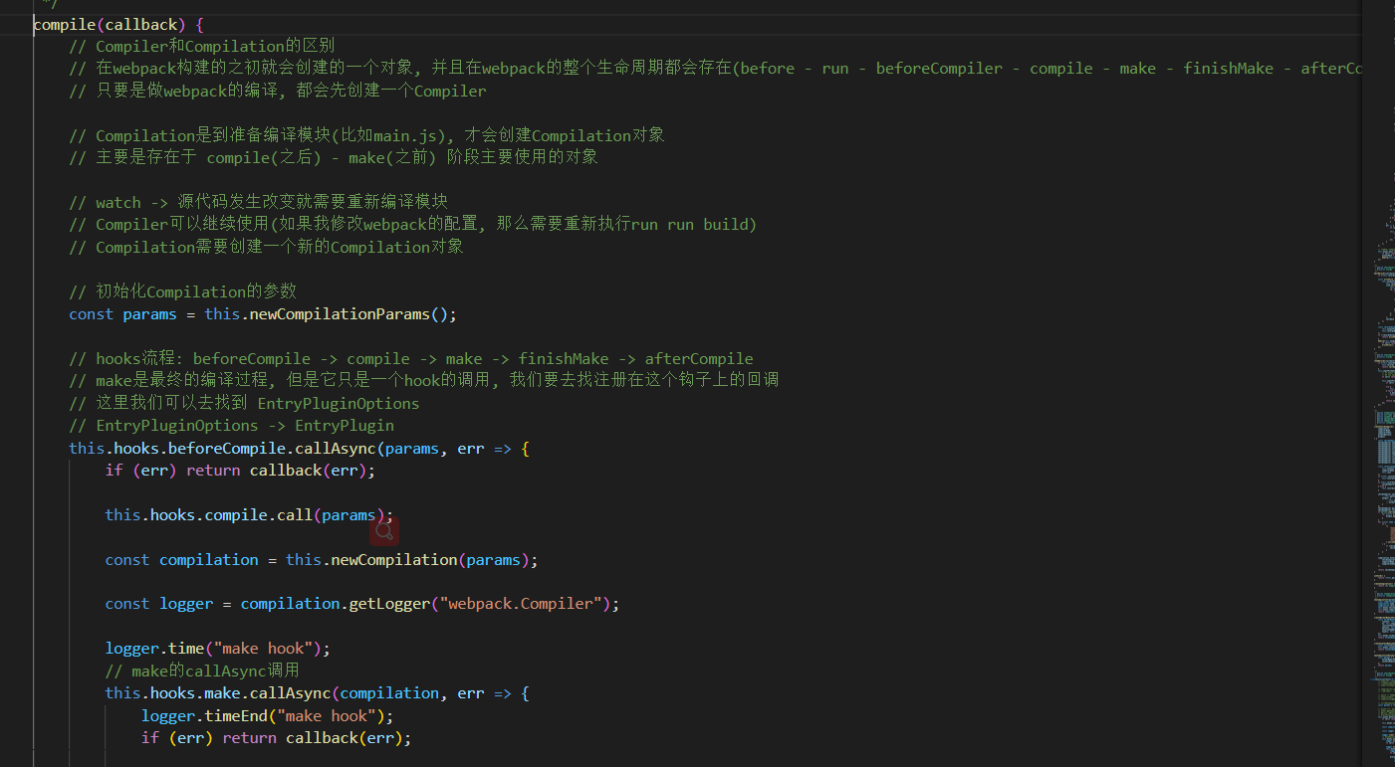Image resolution: width=1395 pixels, height=767 pixels.
Task: Click the comment mentioning 'main.js'
Action: (367, 135)
